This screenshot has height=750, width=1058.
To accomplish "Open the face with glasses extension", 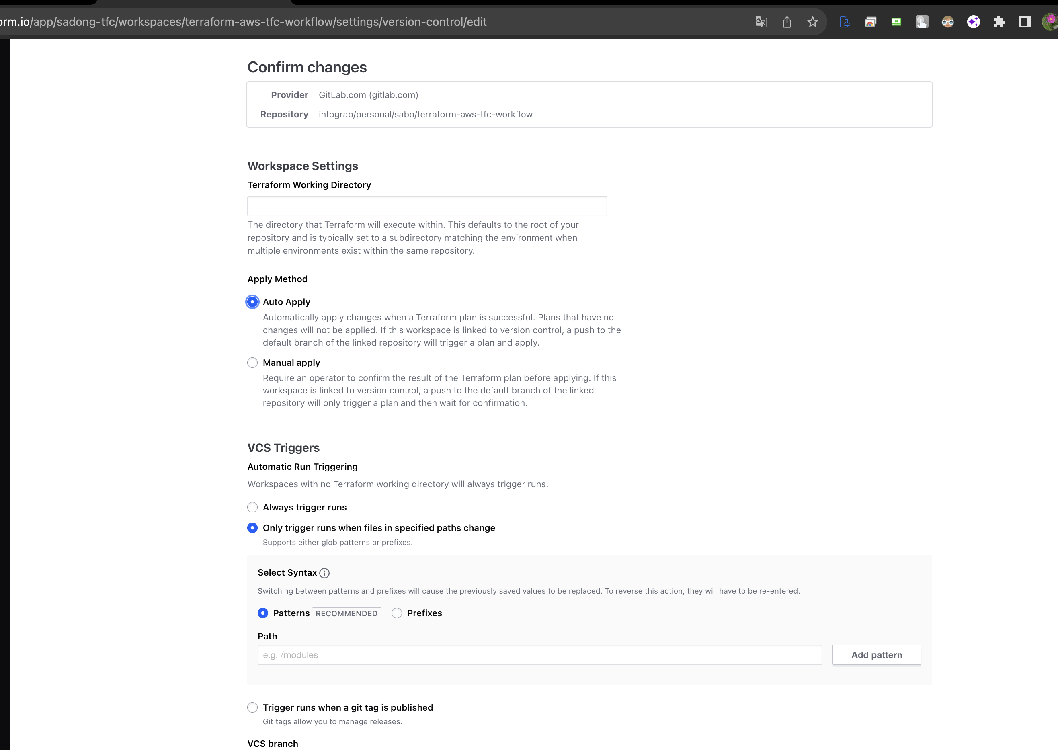I will (x=947, y=22).
